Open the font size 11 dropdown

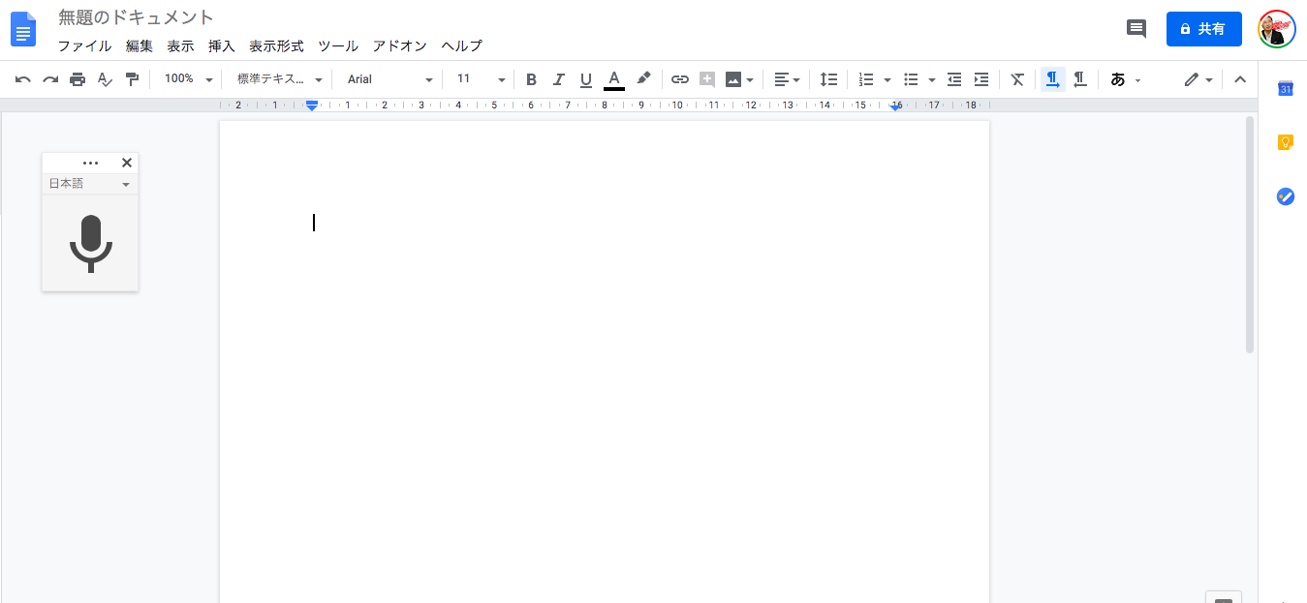(481, 79)
